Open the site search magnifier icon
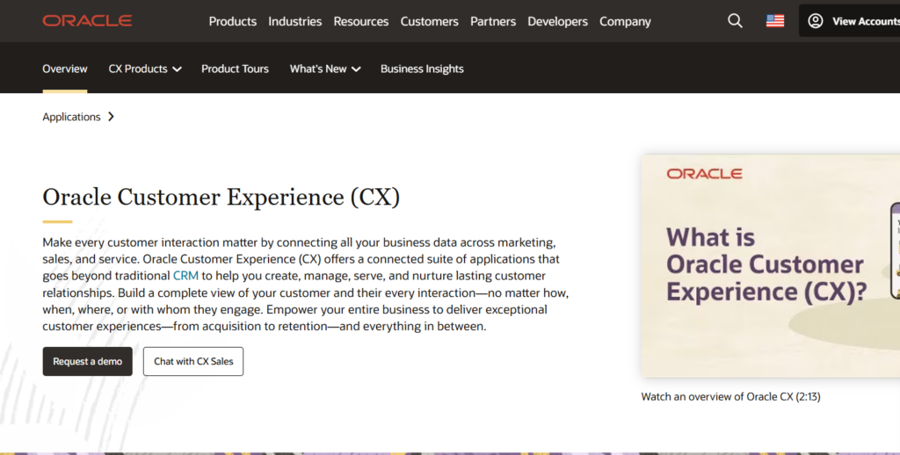The width and height of the screenshot is (900, 455). click(735, 21)
